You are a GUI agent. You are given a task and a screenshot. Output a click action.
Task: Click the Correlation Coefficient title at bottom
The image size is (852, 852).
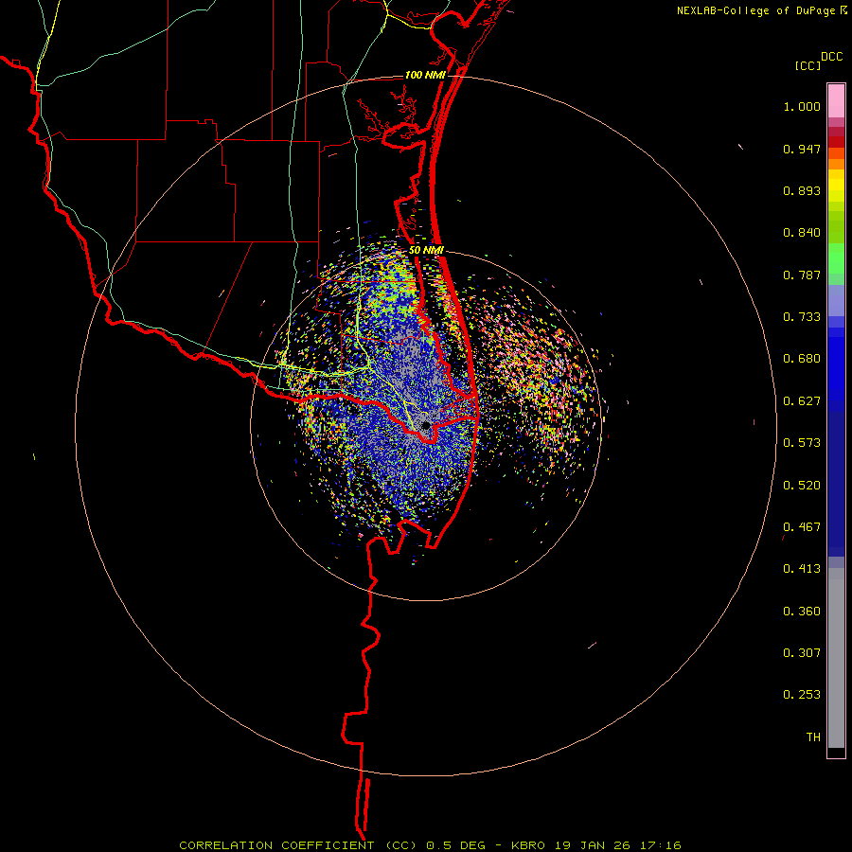point(430,845)
